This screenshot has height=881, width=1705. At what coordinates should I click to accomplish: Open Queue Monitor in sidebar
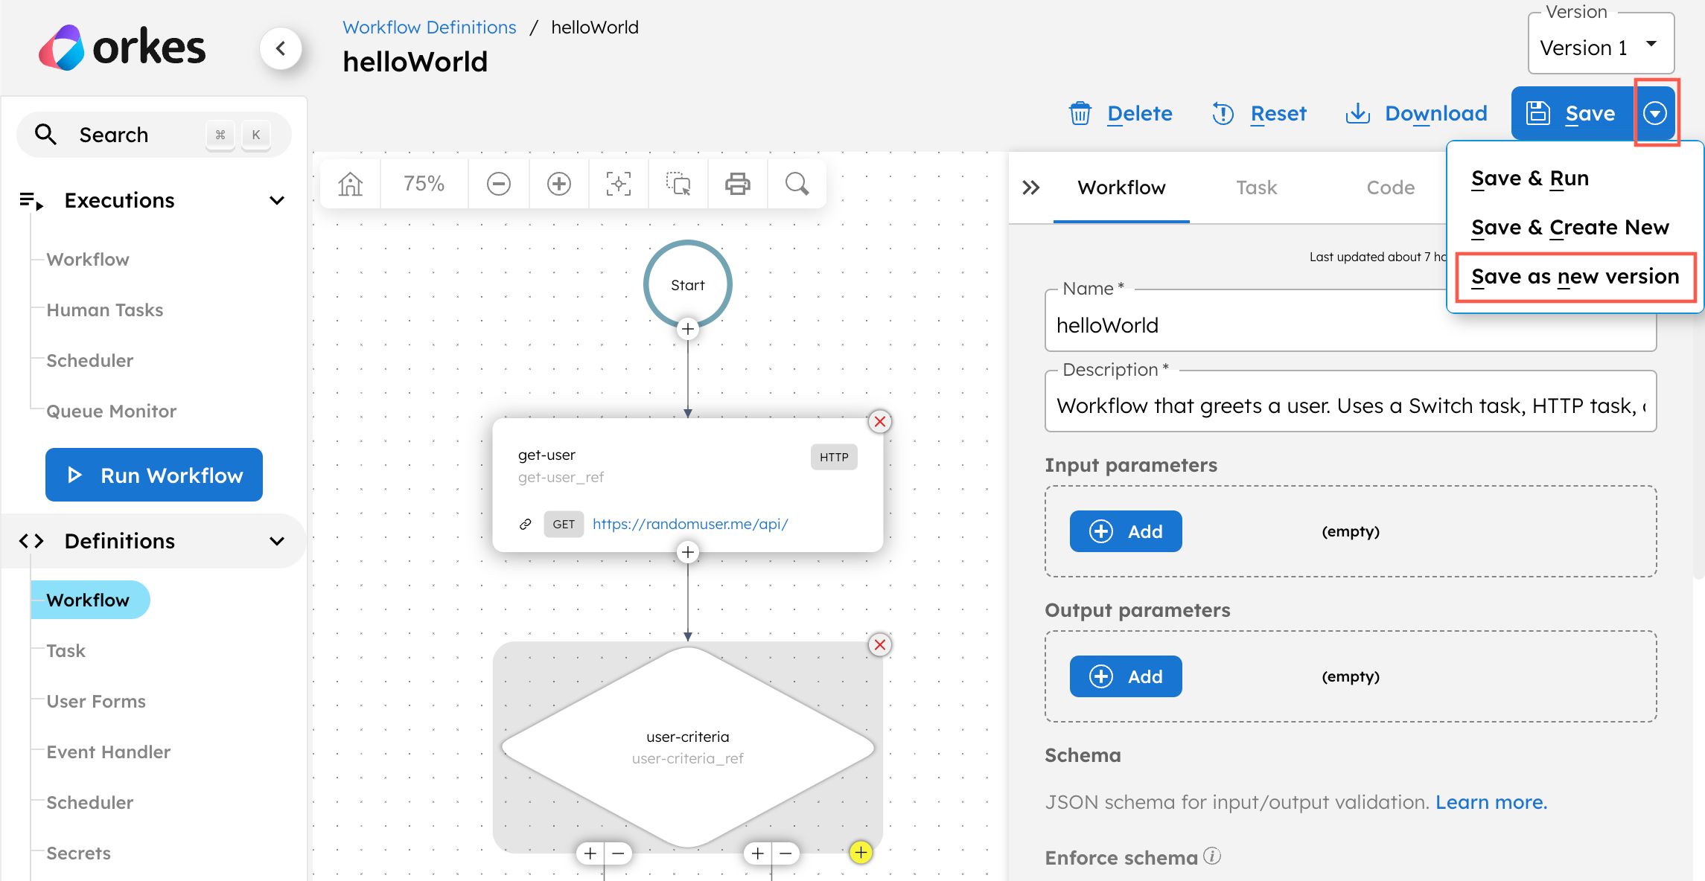pos(112,411)
